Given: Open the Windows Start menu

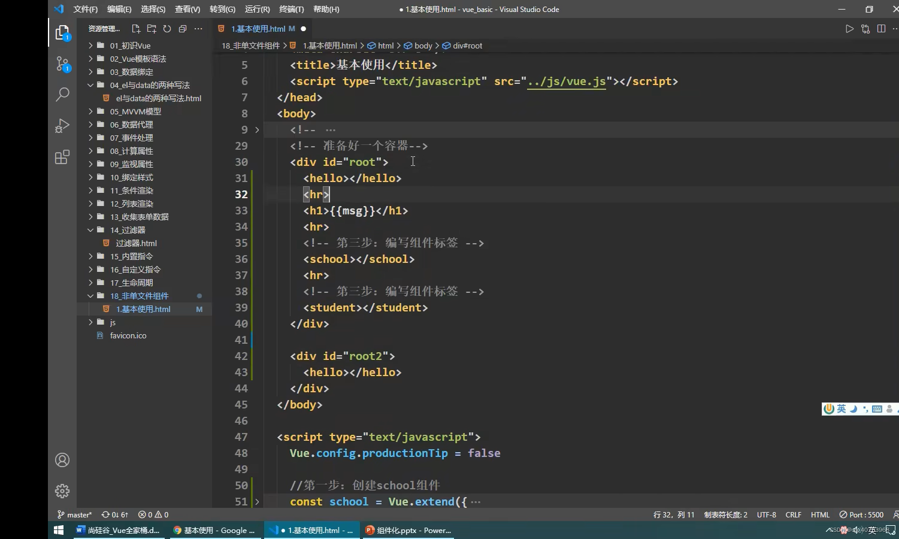Looking at the screenshot, I should pyautogui.click(x=59, y=530).
